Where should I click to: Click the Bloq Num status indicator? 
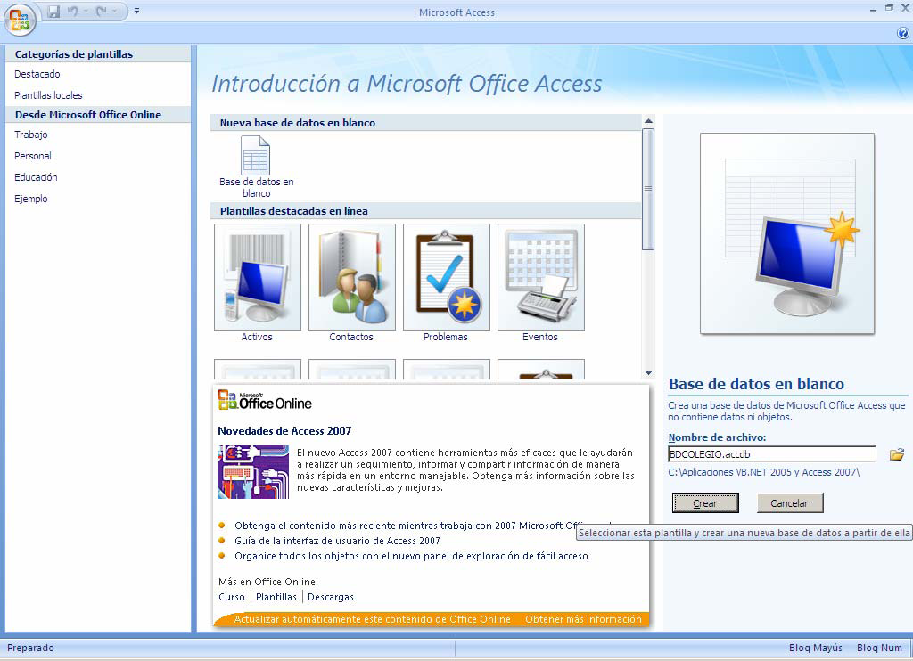click(879, 648)
